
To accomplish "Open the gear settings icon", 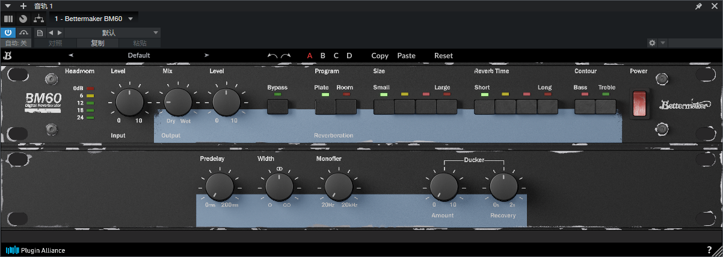I will tap(652, 43).
